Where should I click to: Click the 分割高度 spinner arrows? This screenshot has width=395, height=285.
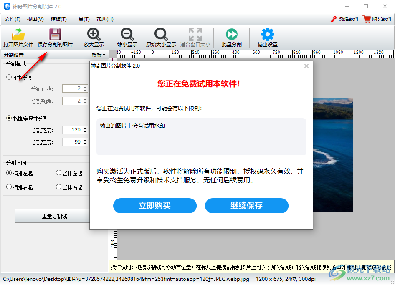[85, 142]
